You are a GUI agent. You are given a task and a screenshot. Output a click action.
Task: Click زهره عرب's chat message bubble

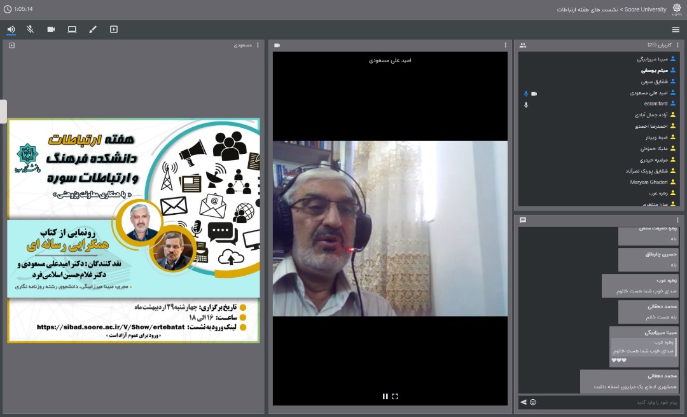(x=640, y=285)
